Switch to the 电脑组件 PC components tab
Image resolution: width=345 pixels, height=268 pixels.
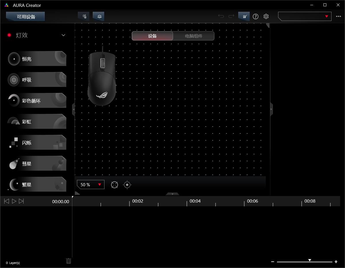point(194,36)
